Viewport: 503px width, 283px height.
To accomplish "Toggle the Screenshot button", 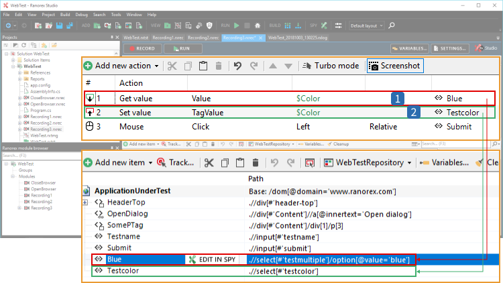I will (x=394, y=66).
